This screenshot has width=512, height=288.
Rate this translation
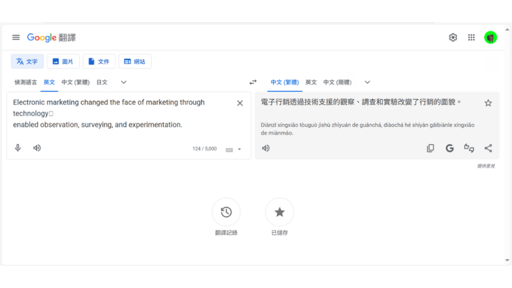click(469, 148)
